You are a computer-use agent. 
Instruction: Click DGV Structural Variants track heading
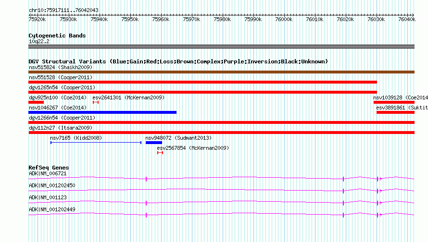(178, 61)
